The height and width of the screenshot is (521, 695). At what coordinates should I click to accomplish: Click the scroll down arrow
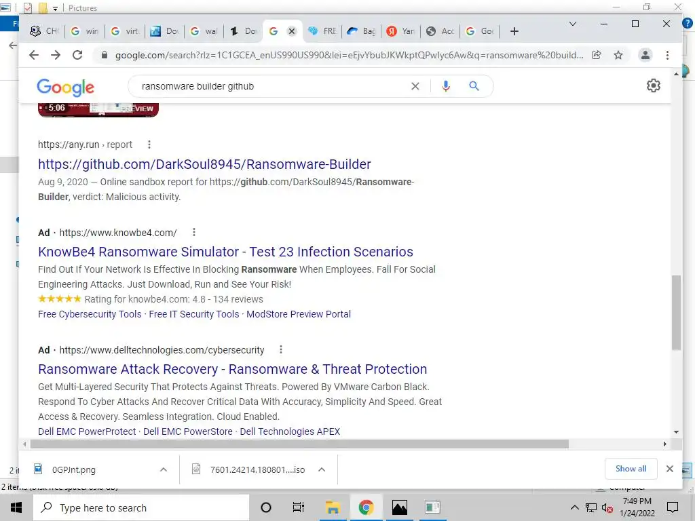[676, 432]
